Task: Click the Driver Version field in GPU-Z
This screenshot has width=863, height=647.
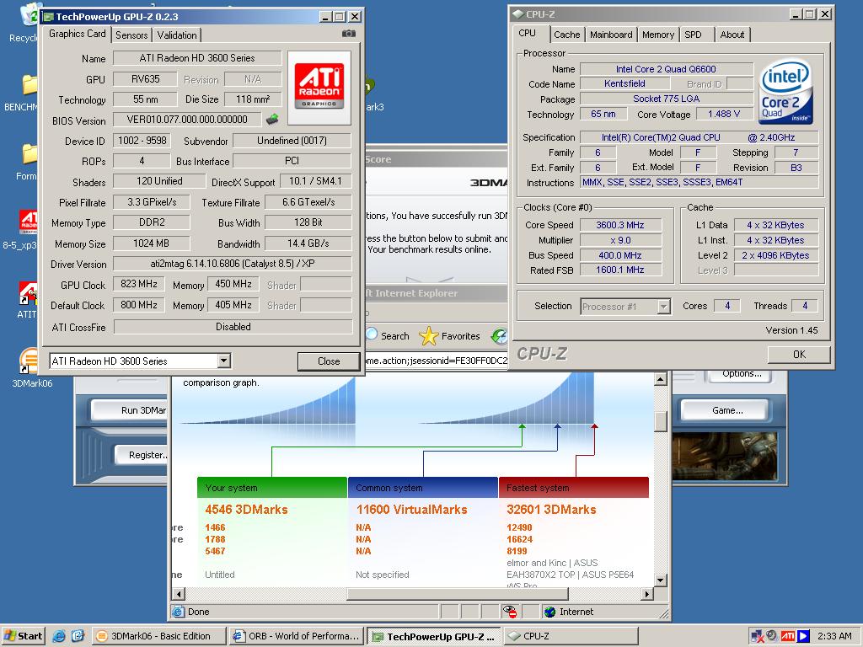Action: (233, 264)
